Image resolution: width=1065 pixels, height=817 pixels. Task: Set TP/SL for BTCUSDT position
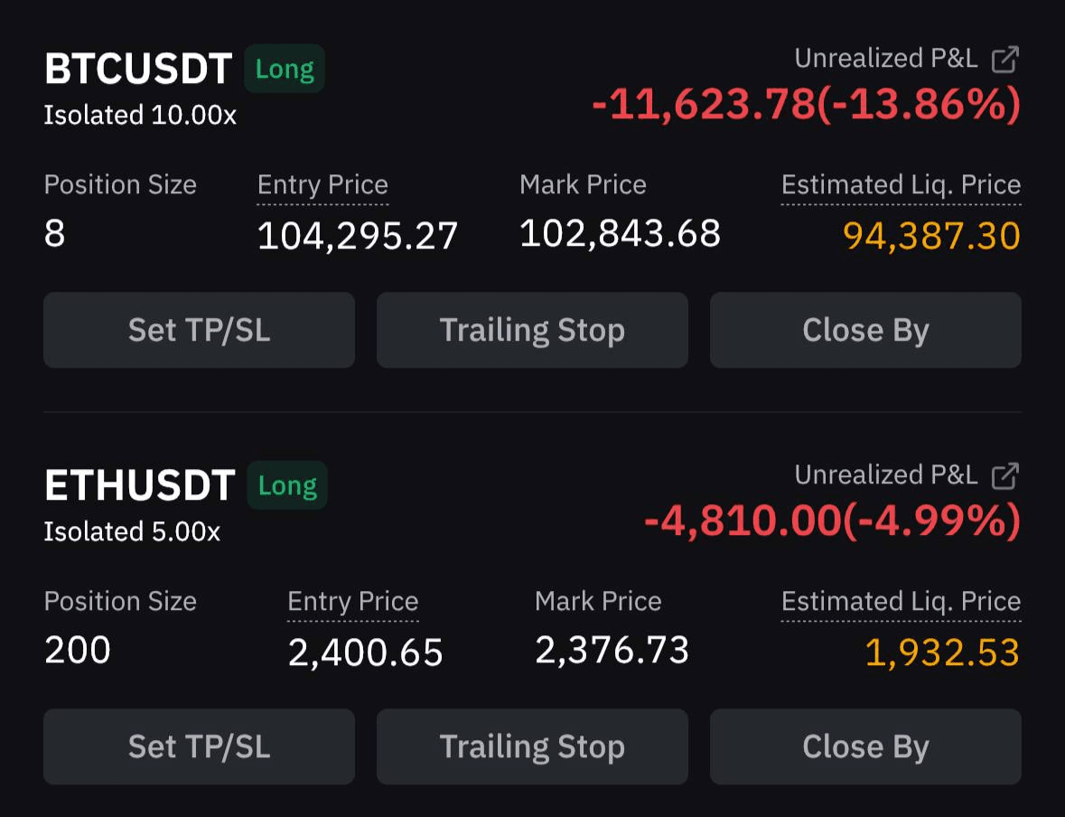coord(199,331)
